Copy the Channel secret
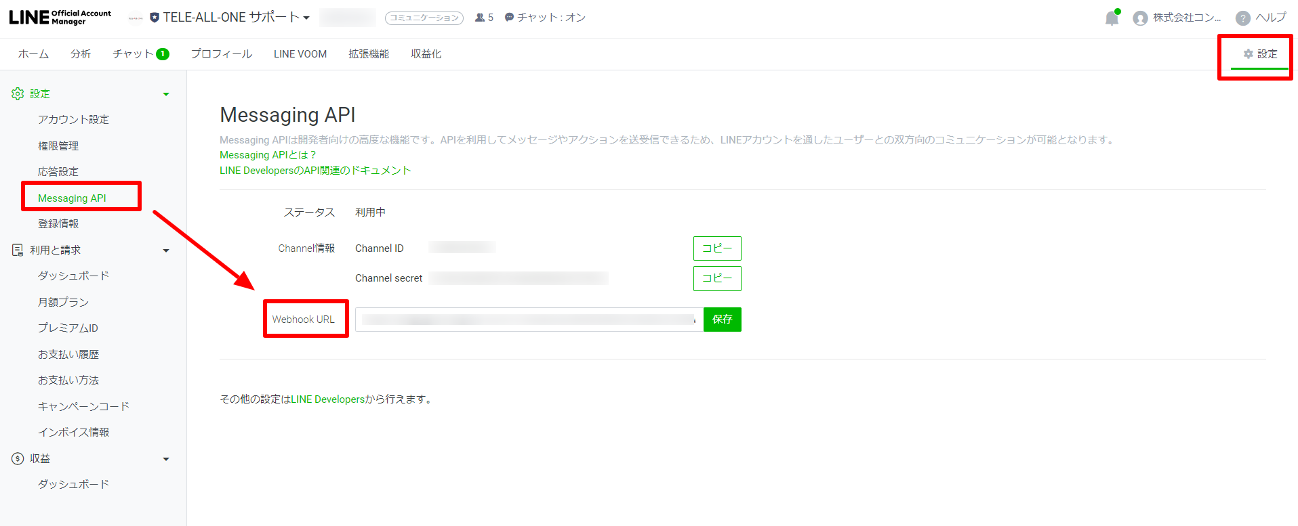The image size is (1298, 526). pos(717,278)
